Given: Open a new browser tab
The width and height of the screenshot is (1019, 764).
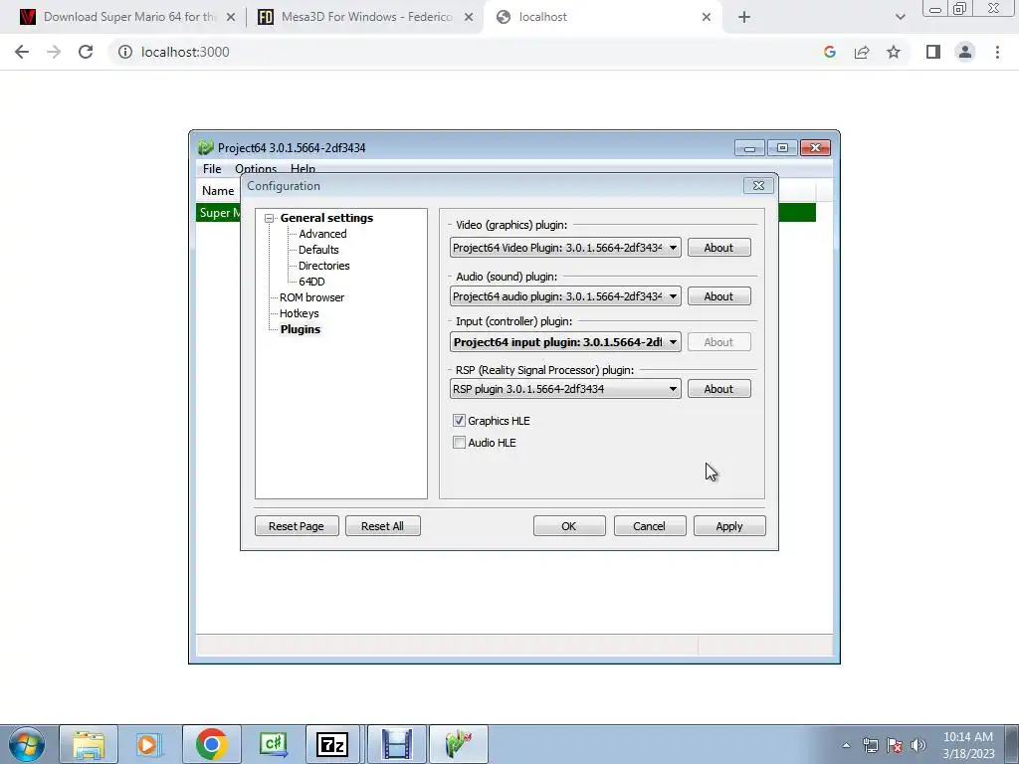Looking at the screenshot, I should click(744, 17).
